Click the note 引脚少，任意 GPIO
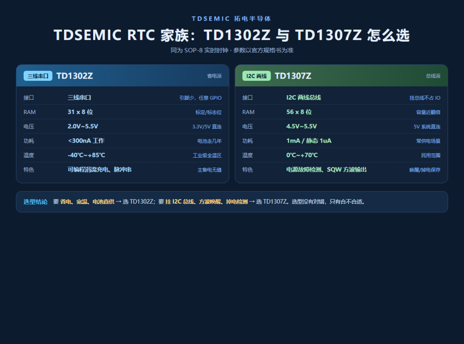 [200, 98]
